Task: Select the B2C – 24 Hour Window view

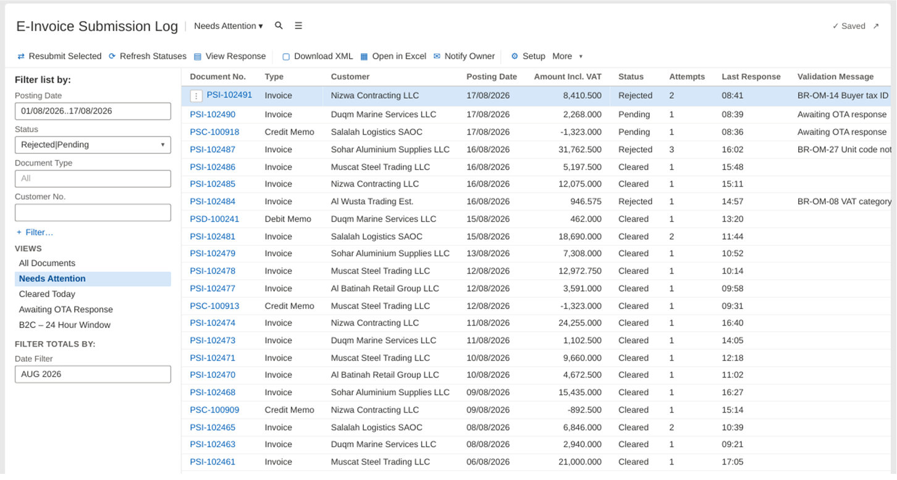Action: [x=93, y=325]
